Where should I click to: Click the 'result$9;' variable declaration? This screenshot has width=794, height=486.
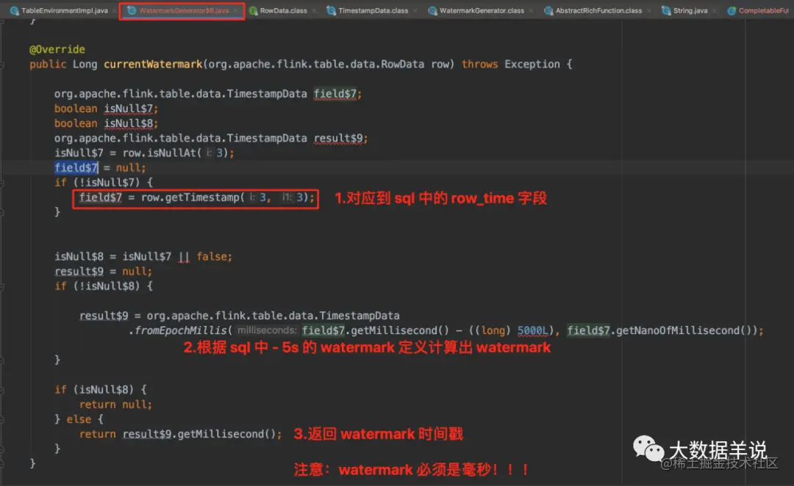point(340,138)
